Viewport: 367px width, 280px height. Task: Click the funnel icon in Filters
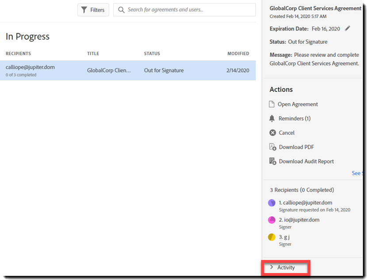click(x=84, y=10)
